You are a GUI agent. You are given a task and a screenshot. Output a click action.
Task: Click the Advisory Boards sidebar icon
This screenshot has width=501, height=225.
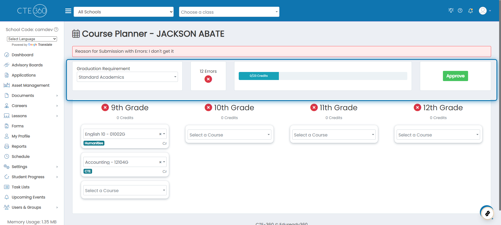tap(7, 65)
